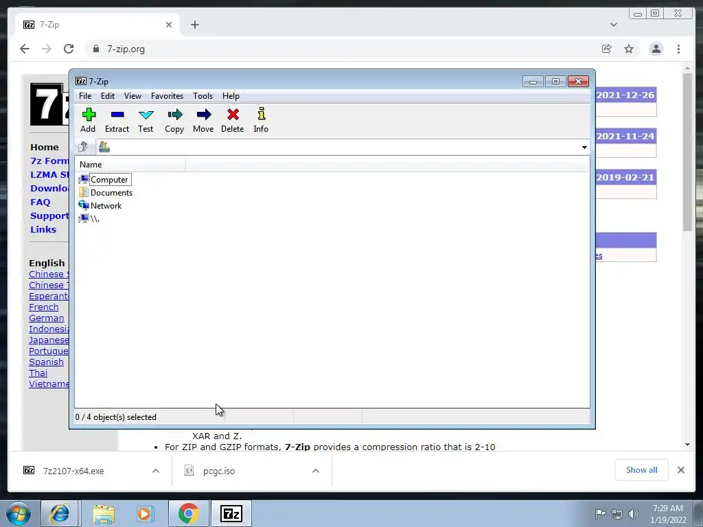
Task: Open the Chrome profile avatar icon
Action: coord(656,49)
